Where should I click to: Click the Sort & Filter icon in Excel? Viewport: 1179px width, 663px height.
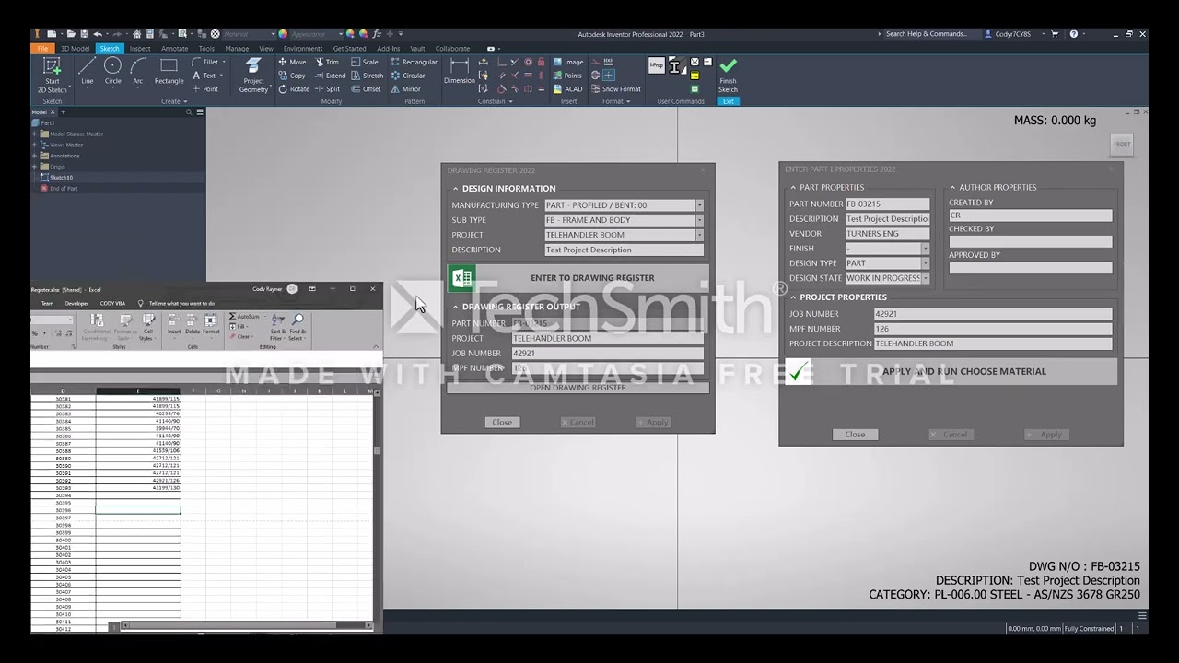(x=276, y=327)
